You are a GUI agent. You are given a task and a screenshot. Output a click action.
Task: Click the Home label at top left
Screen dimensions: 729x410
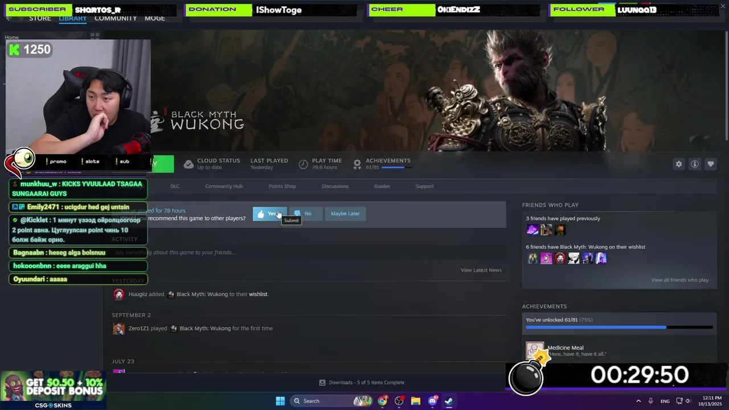point(12,38)
